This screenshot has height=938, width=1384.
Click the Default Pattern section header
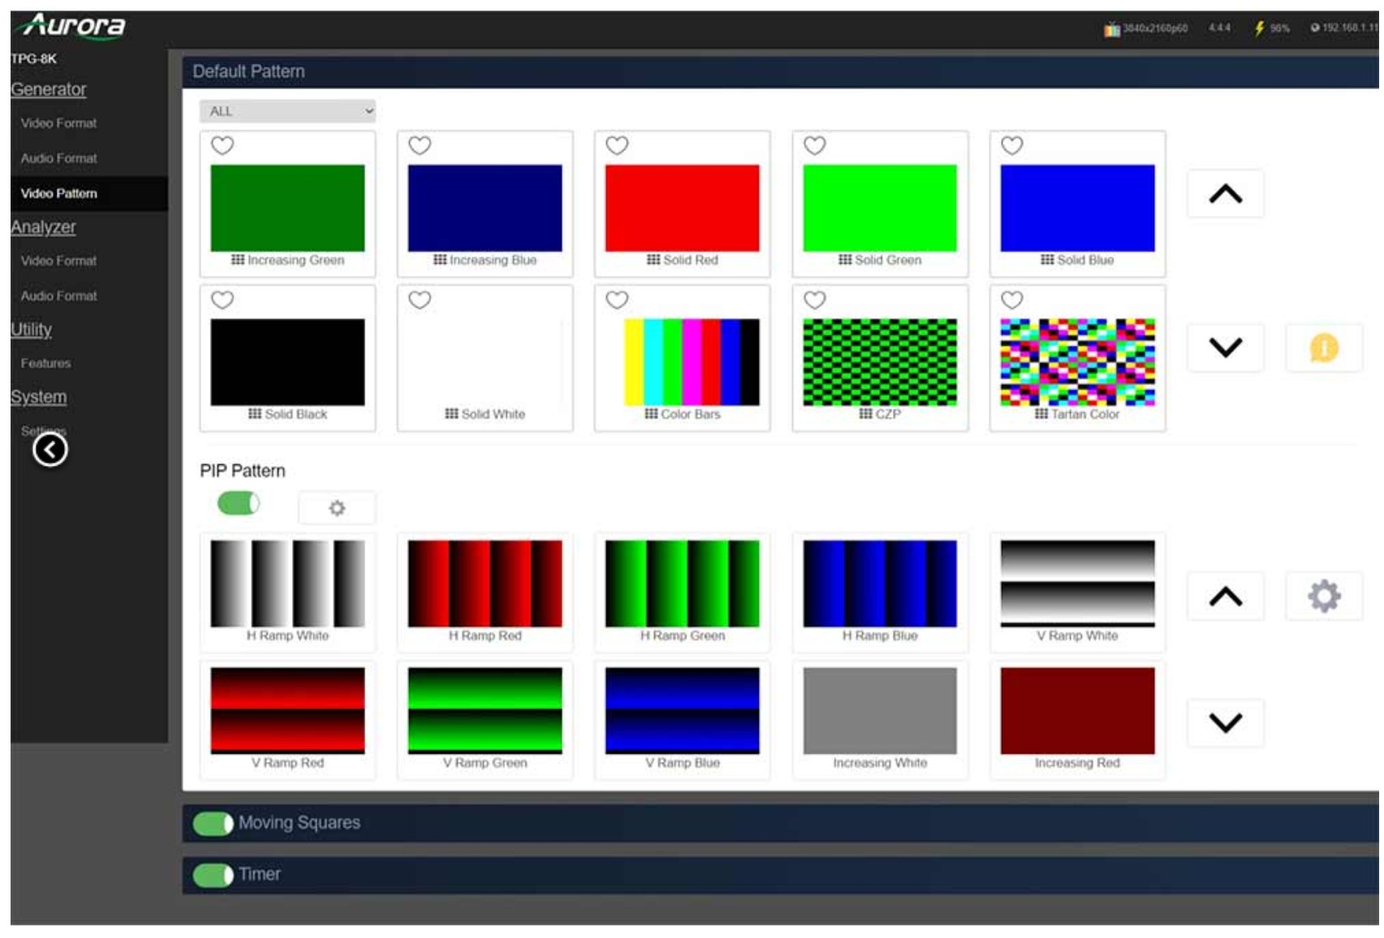point(780,72)
